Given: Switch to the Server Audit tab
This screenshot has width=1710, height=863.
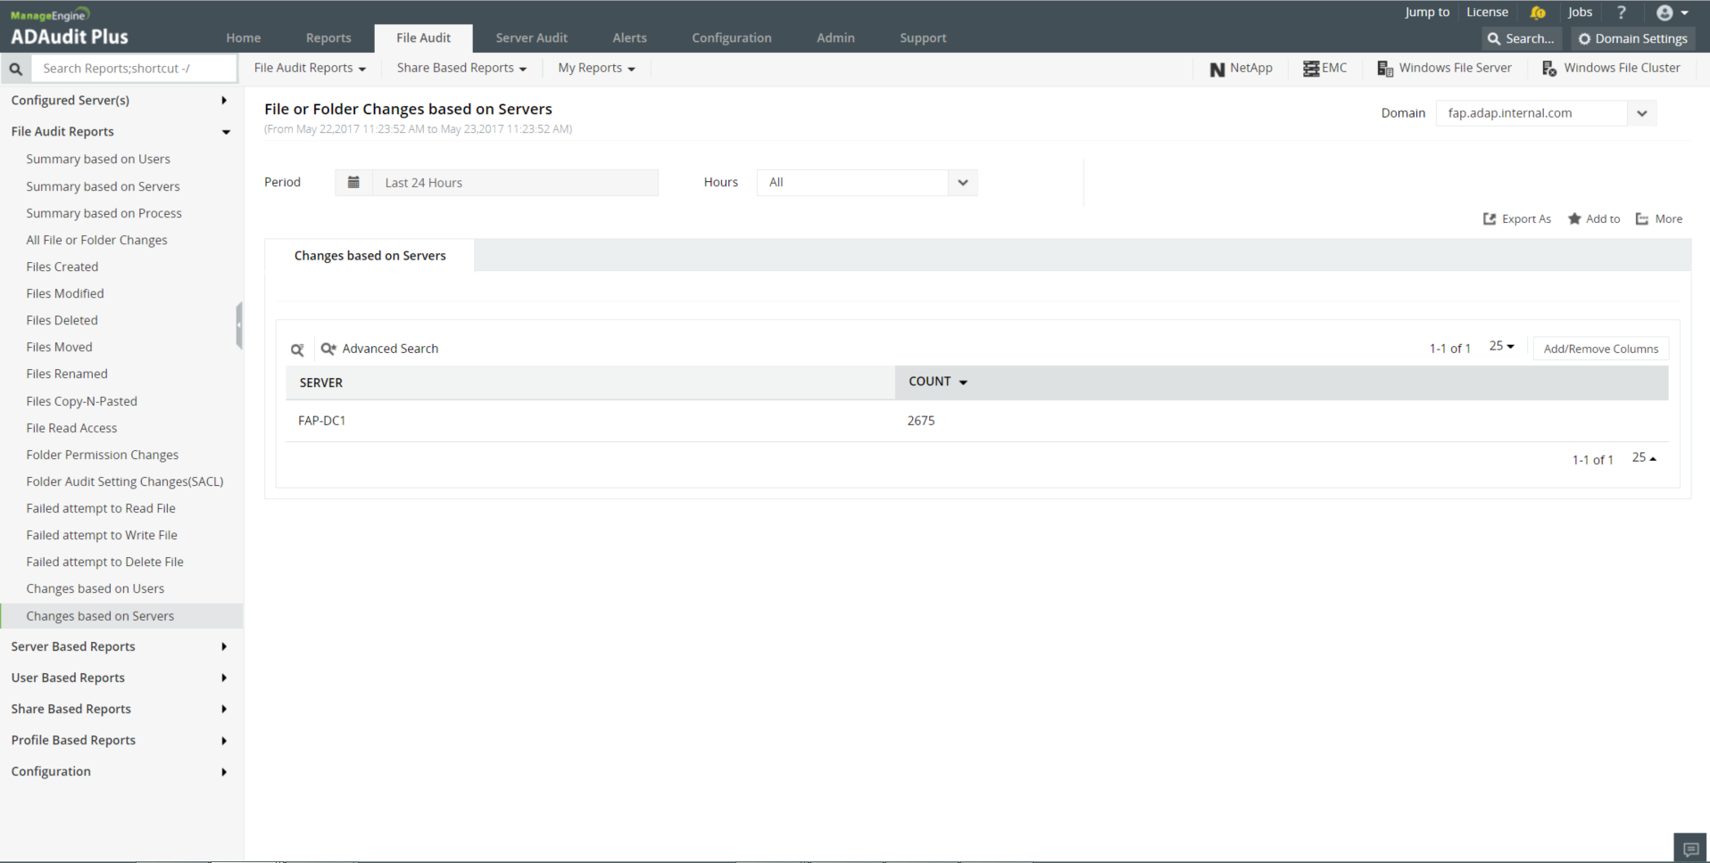Looking at the screenshot, I should [x=531, y=37].
